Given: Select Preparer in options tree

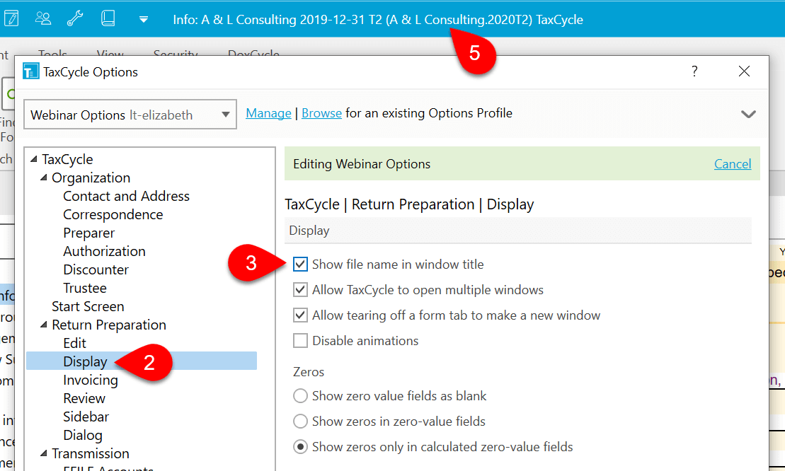Looking at the screenshot, I should (x=89, y=233).
